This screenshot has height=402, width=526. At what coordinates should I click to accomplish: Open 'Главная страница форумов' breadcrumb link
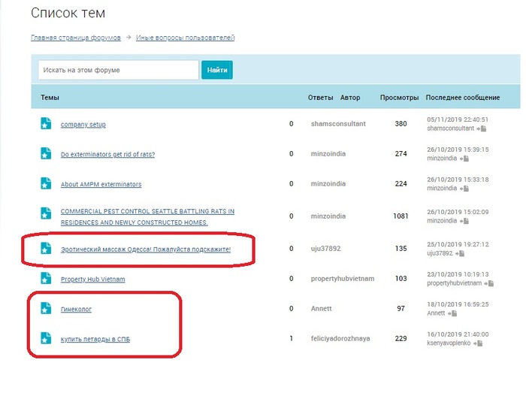[74, 38]
